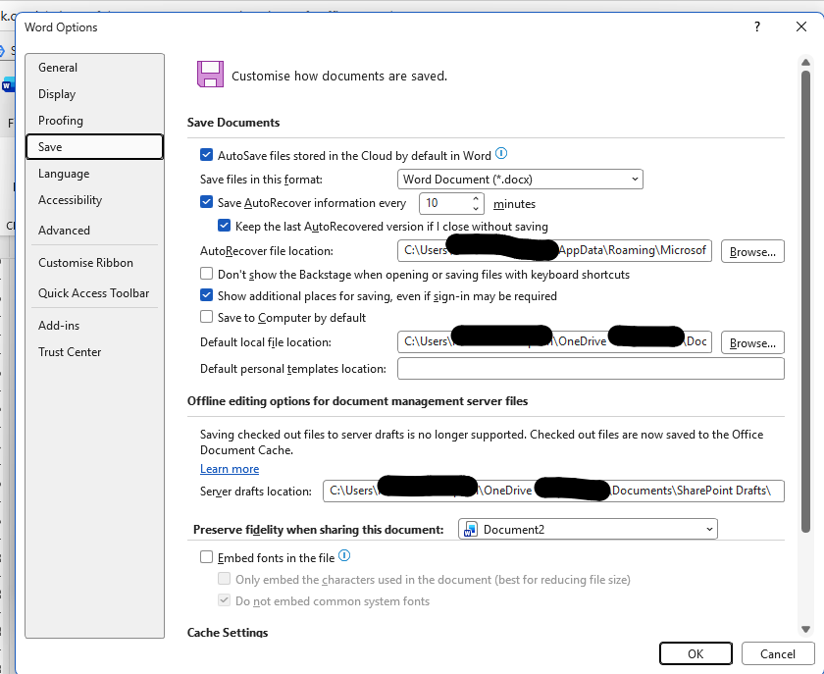Open the Save files format dropdown
824x674 pixels.
click(x=520, y=180)
